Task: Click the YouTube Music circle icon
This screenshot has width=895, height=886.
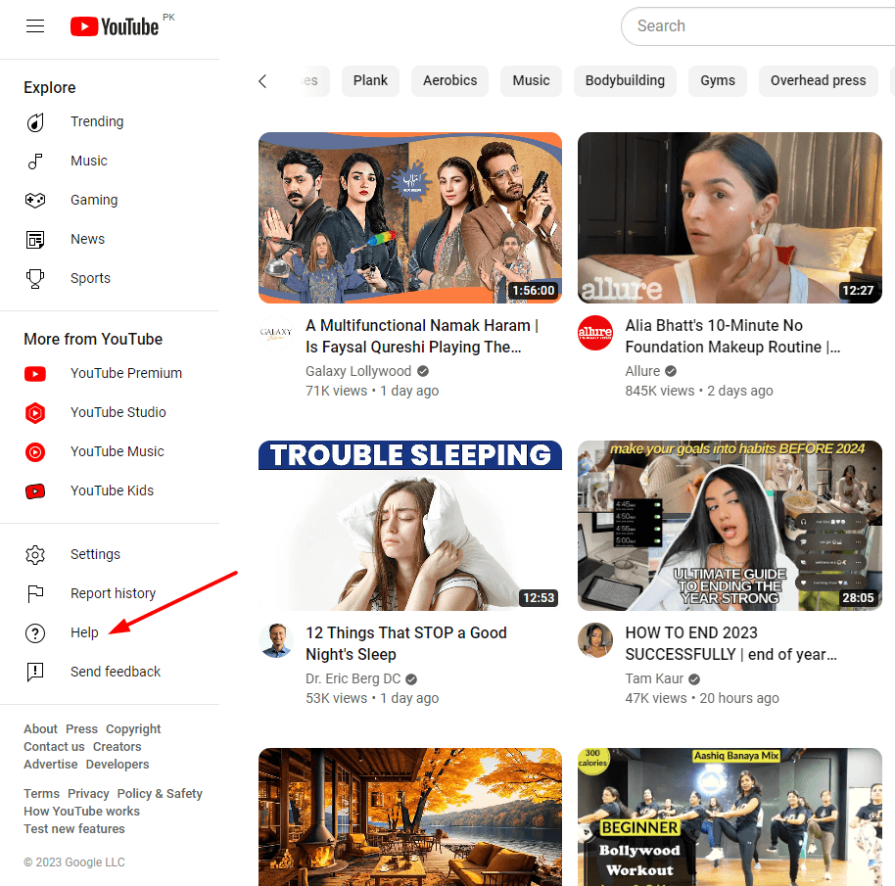Action: click(35, 452)
